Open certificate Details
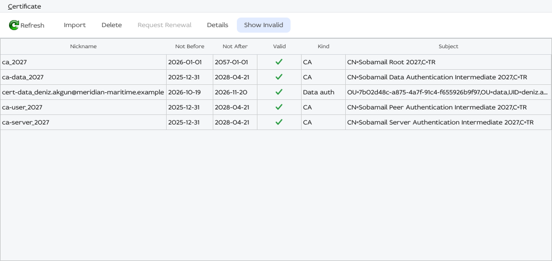The width and height of the screenshot is (552, 261). (217, 25)
